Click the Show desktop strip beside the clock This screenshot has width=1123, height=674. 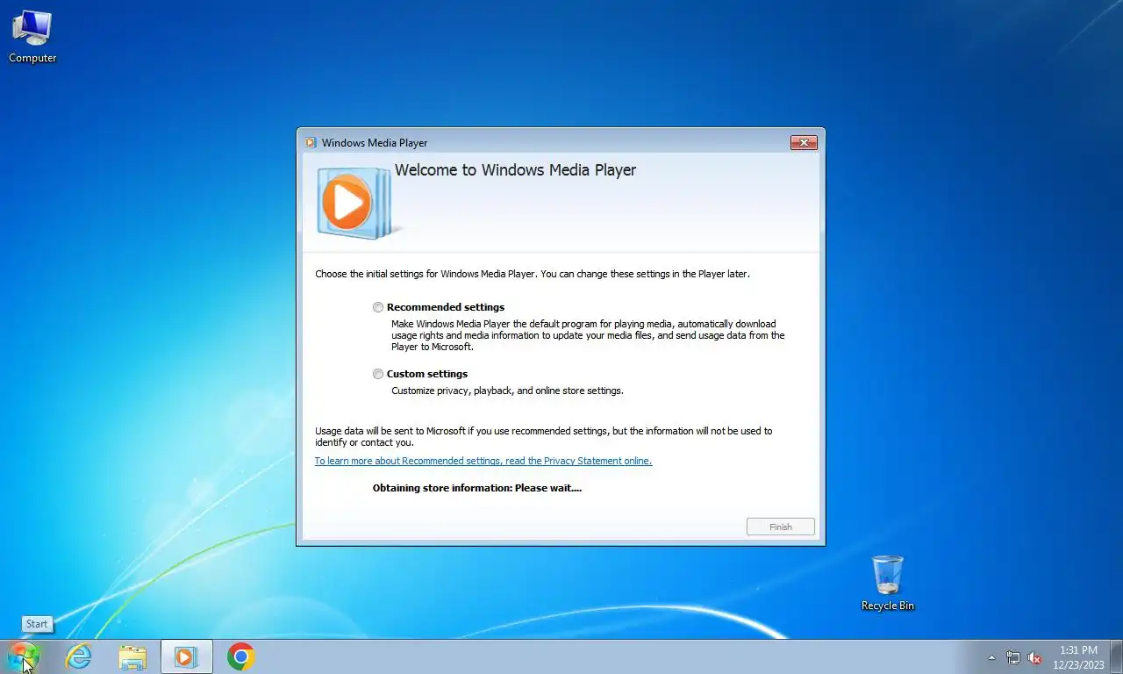[1117, 656]
